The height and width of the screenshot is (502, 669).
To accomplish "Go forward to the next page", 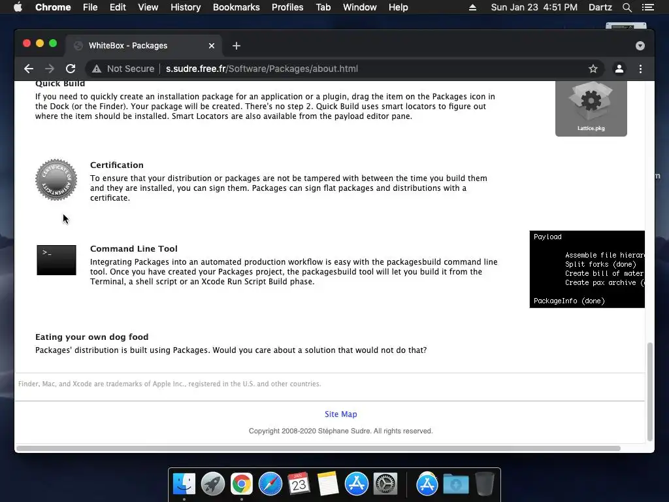I will (x=50, y=69).
